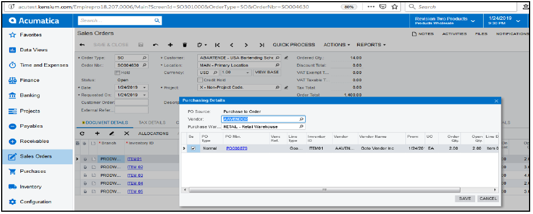This screenshot has width=533, height=214.
Task: Click the browser 80% zoom indicator
Action: pyautogui.click(x=349, y=7)
